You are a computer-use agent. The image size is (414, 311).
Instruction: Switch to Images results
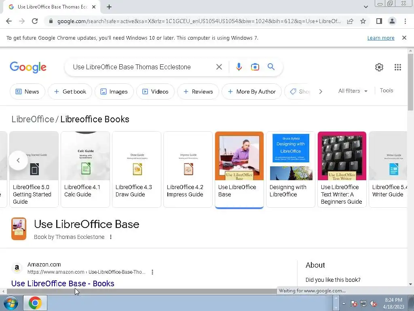[x=114, y=92]
